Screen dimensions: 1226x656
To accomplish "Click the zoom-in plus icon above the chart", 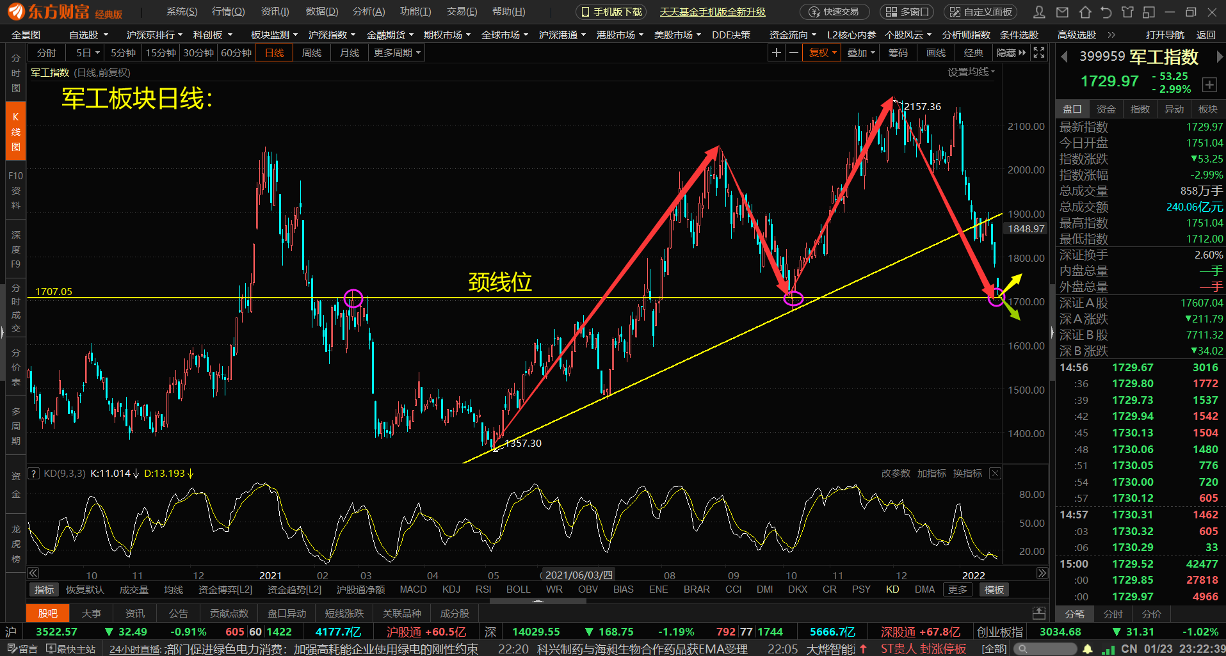I will pyautogui.click(x=777, y=53).
